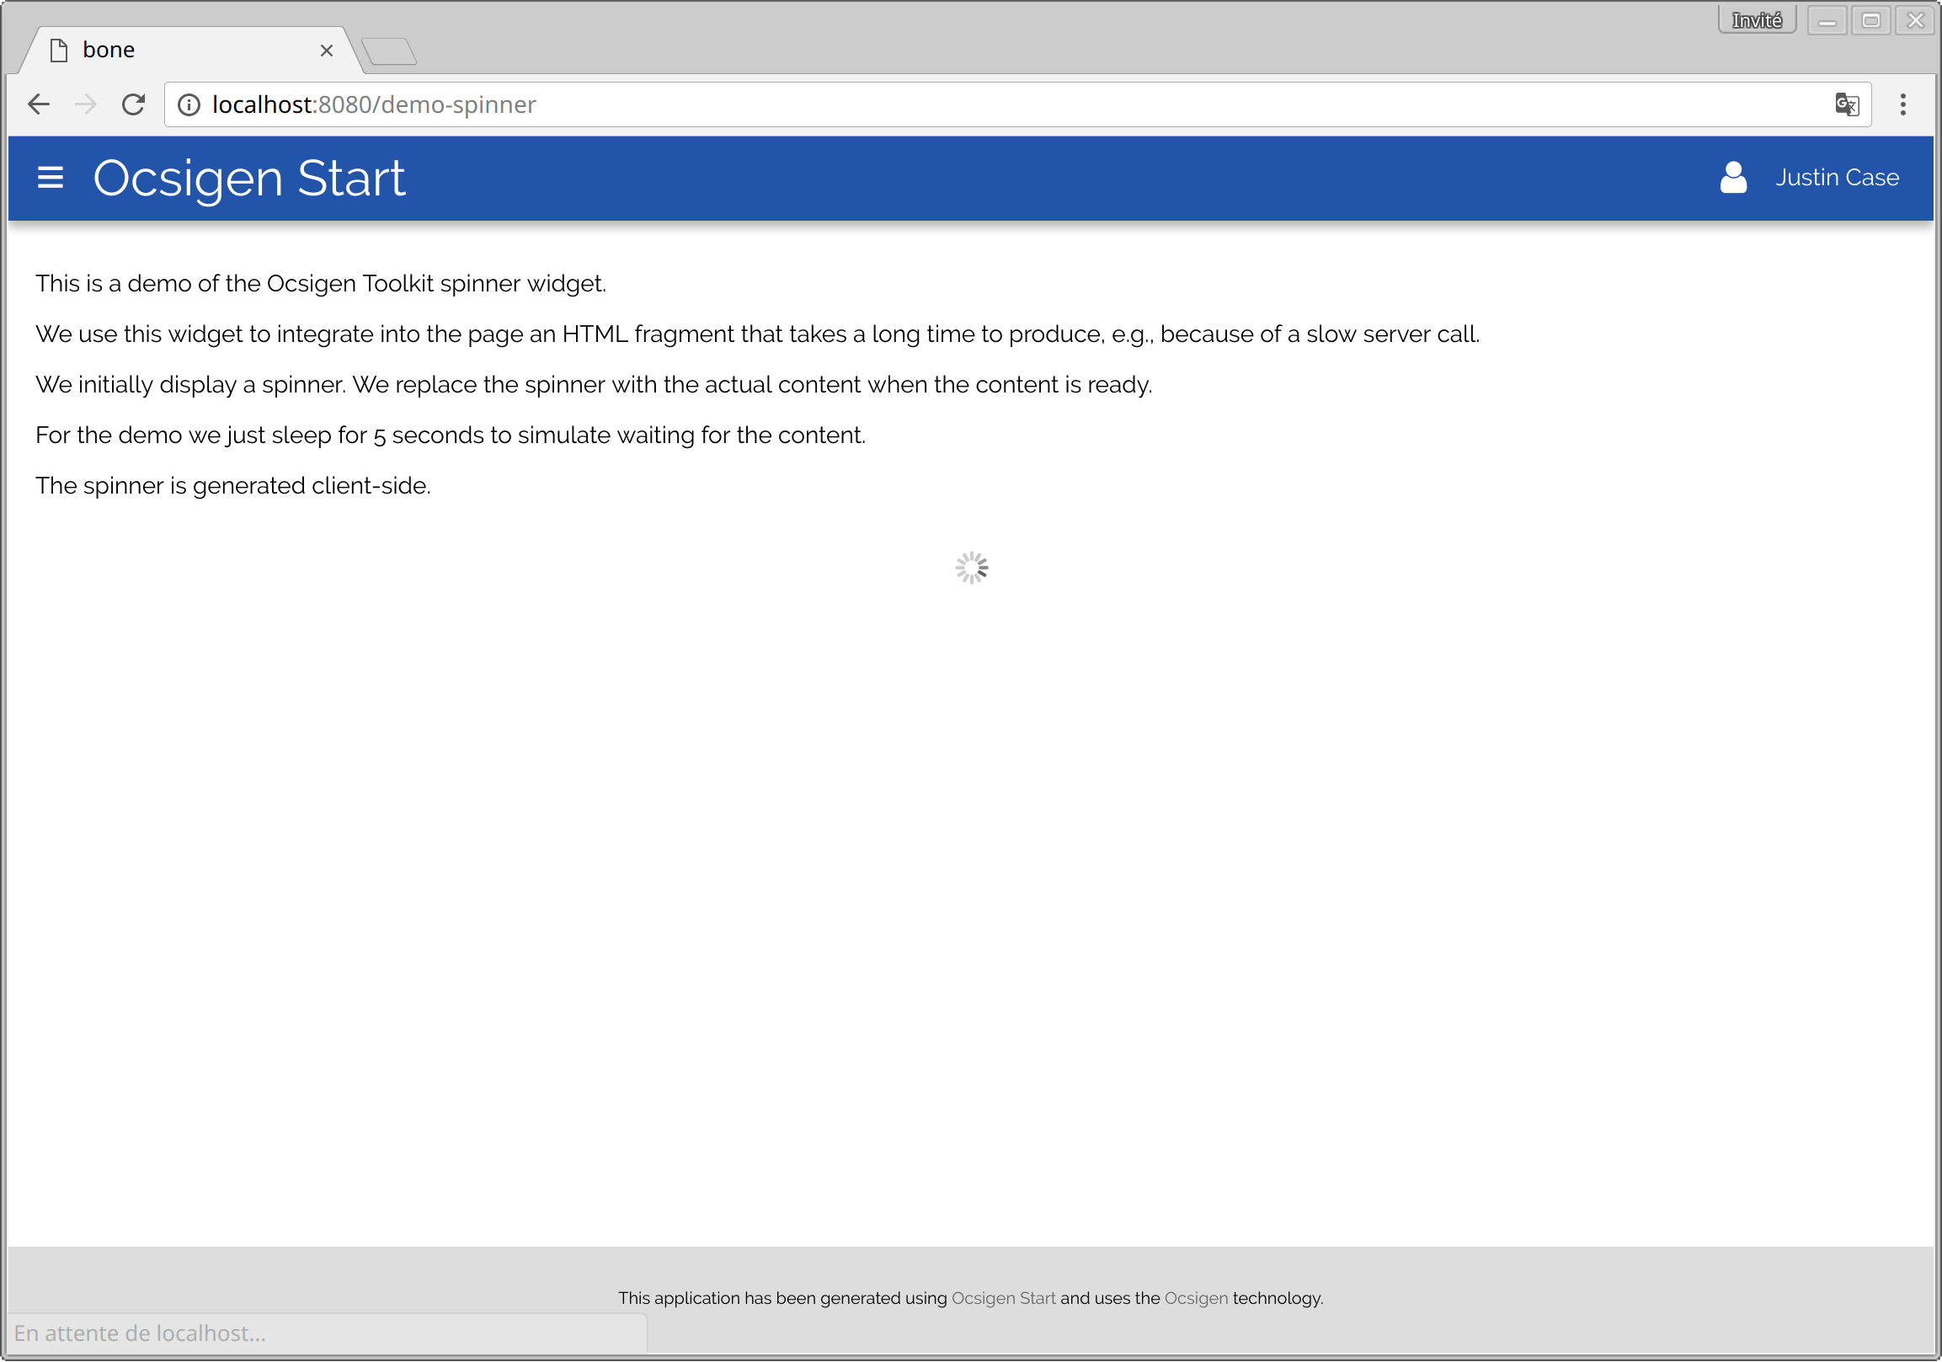Click the loading spinner widget
The height and width of the screenshot is (1362, 1942).
971,568
